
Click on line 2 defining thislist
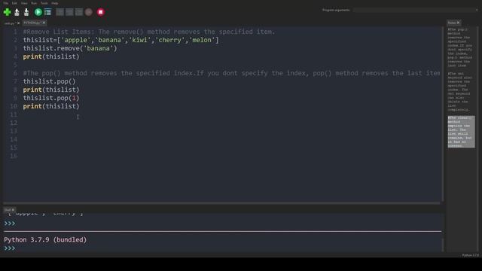120,40
